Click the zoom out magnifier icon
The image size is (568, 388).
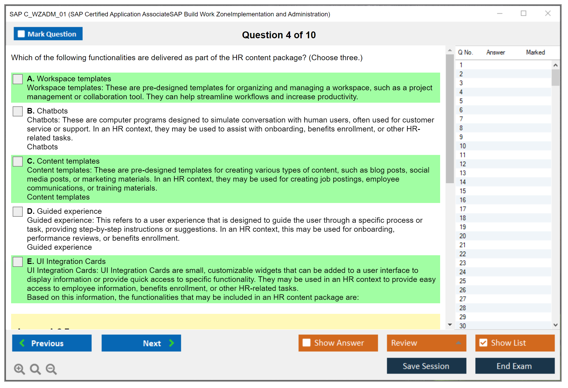coord(51,369)
